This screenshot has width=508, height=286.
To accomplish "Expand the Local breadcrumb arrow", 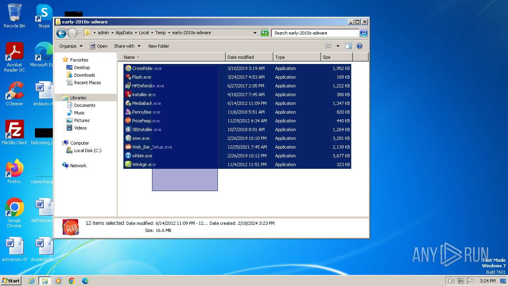I will pyautogui.click(x=152, y=33).
